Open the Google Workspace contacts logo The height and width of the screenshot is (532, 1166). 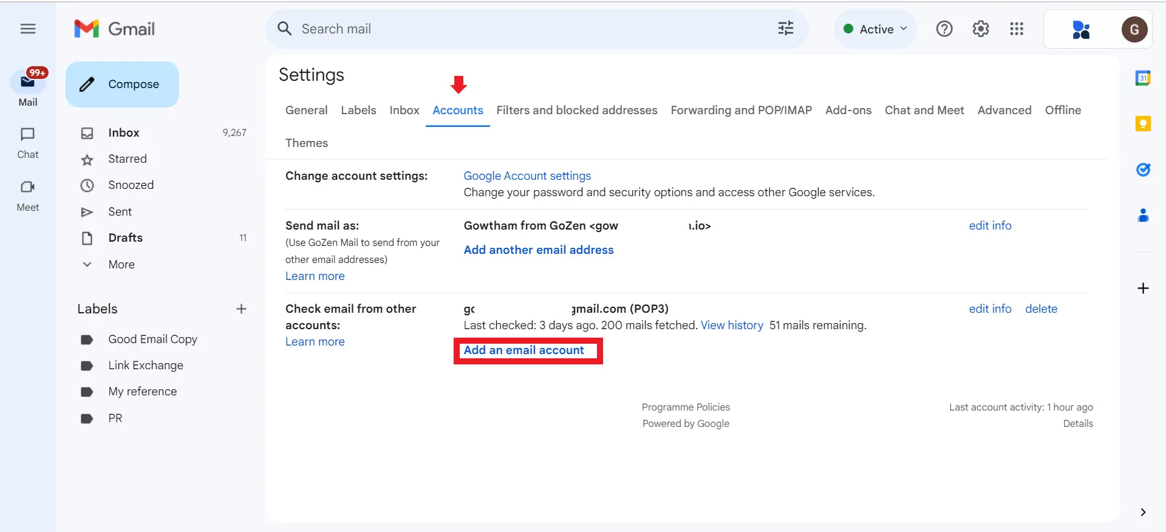1081,29
